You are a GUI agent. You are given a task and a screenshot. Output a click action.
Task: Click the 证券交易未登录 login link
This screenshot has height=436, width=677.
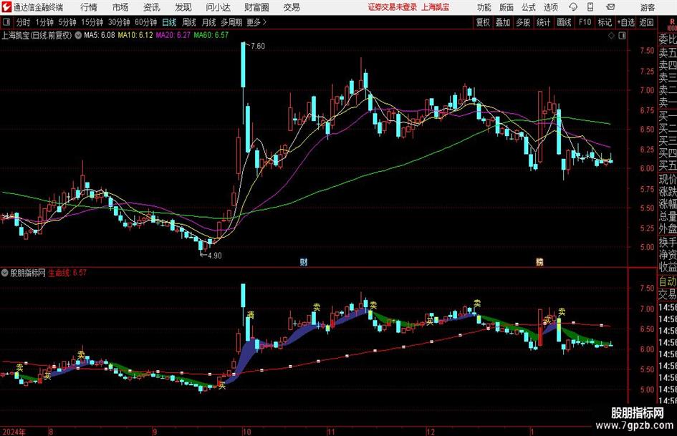(x=393, y=7)
